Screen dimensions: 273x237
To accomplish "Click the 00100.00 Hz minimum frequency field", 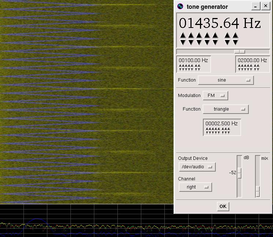I will tap(193, 60).
